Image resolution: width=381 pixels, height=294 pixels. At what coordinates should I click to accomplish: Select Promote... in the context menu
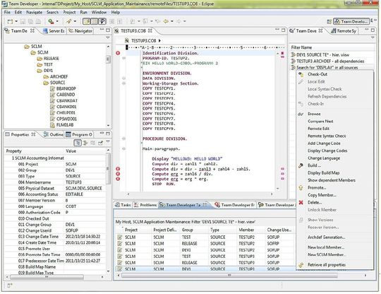point(317,187)
